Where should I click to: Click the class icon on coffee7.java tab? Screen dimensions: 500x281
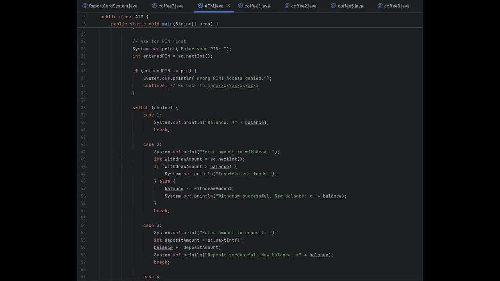[x=154, y=6]
